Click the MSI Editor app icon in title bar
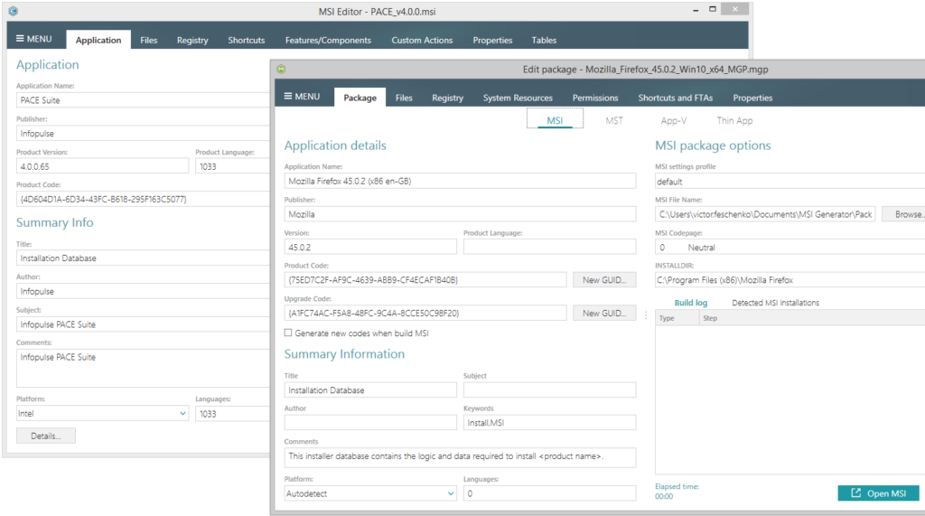Viewport: 925px width, 516px height. click(x=13, y=11)
